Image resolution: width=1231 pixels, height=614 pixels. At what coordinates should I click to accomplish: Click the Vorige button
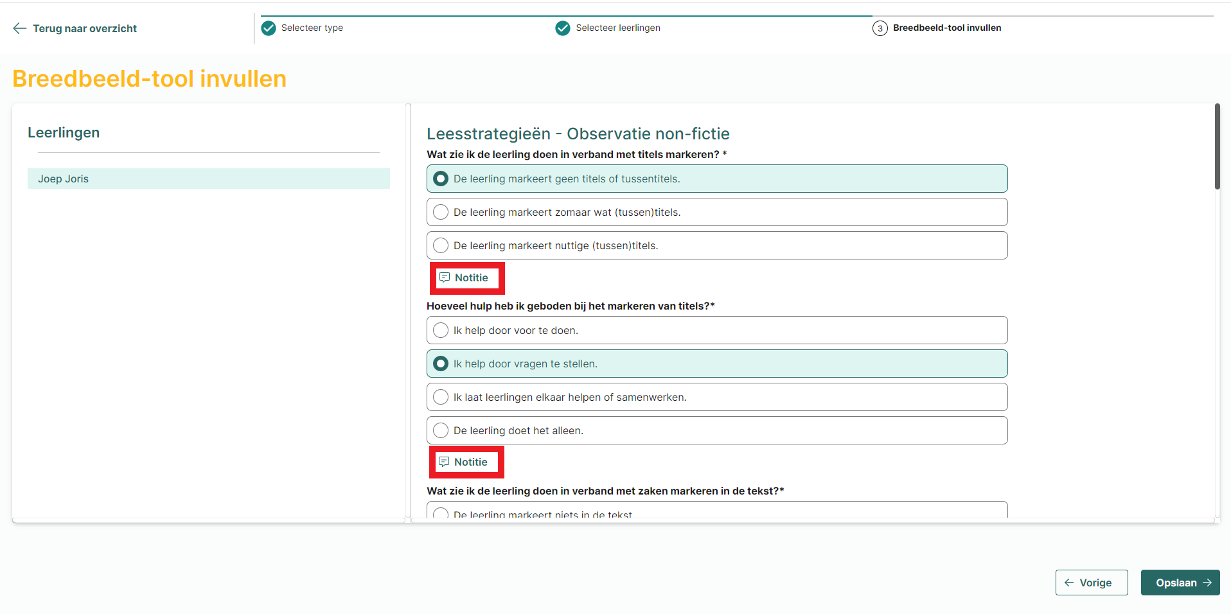coord(1091,583)
